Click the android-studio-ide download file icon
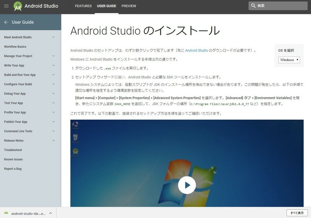The height and width of the screenshot is (218, 311). pyautogui.click(x=6, y=213)
